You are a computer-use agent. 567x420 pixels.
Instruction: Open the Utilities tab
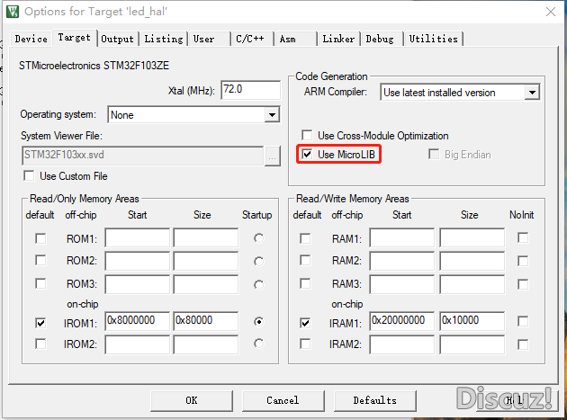[x=433, y=39]
